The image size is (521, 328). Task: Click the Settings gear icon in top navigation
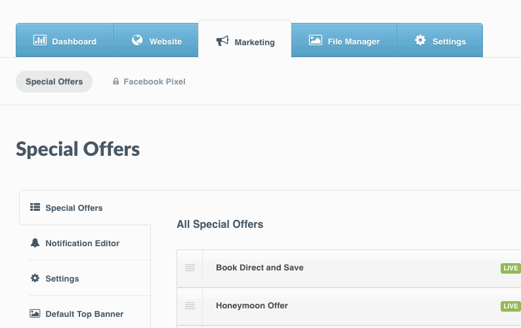click(421, 40)
